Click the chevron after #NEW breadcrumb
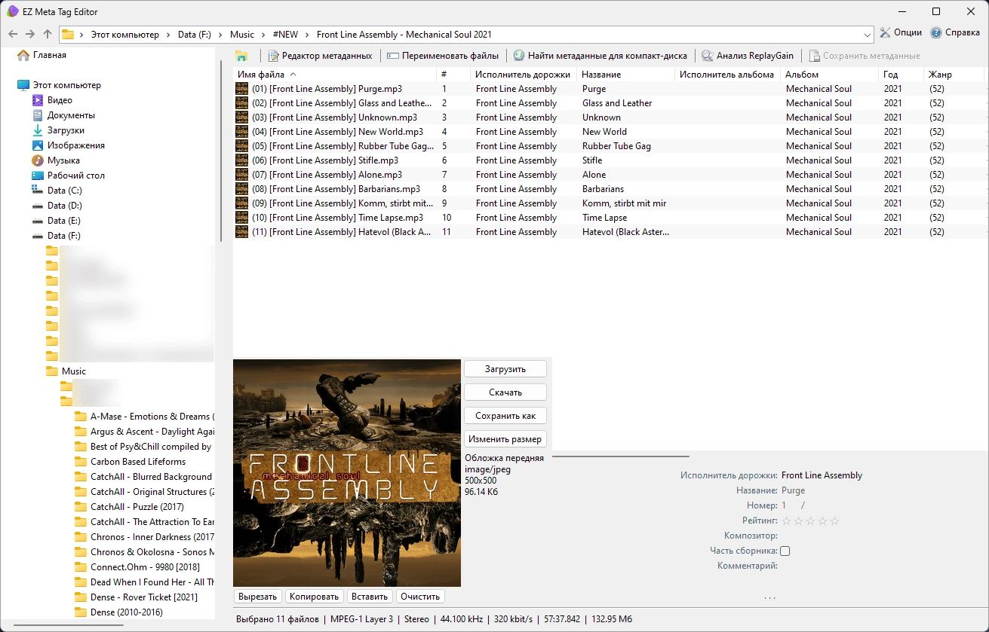989x632 pixels. click(308, 35)
